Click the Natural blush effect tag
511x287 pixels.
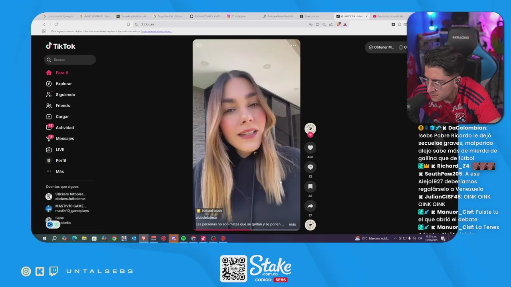coord(209,210)
